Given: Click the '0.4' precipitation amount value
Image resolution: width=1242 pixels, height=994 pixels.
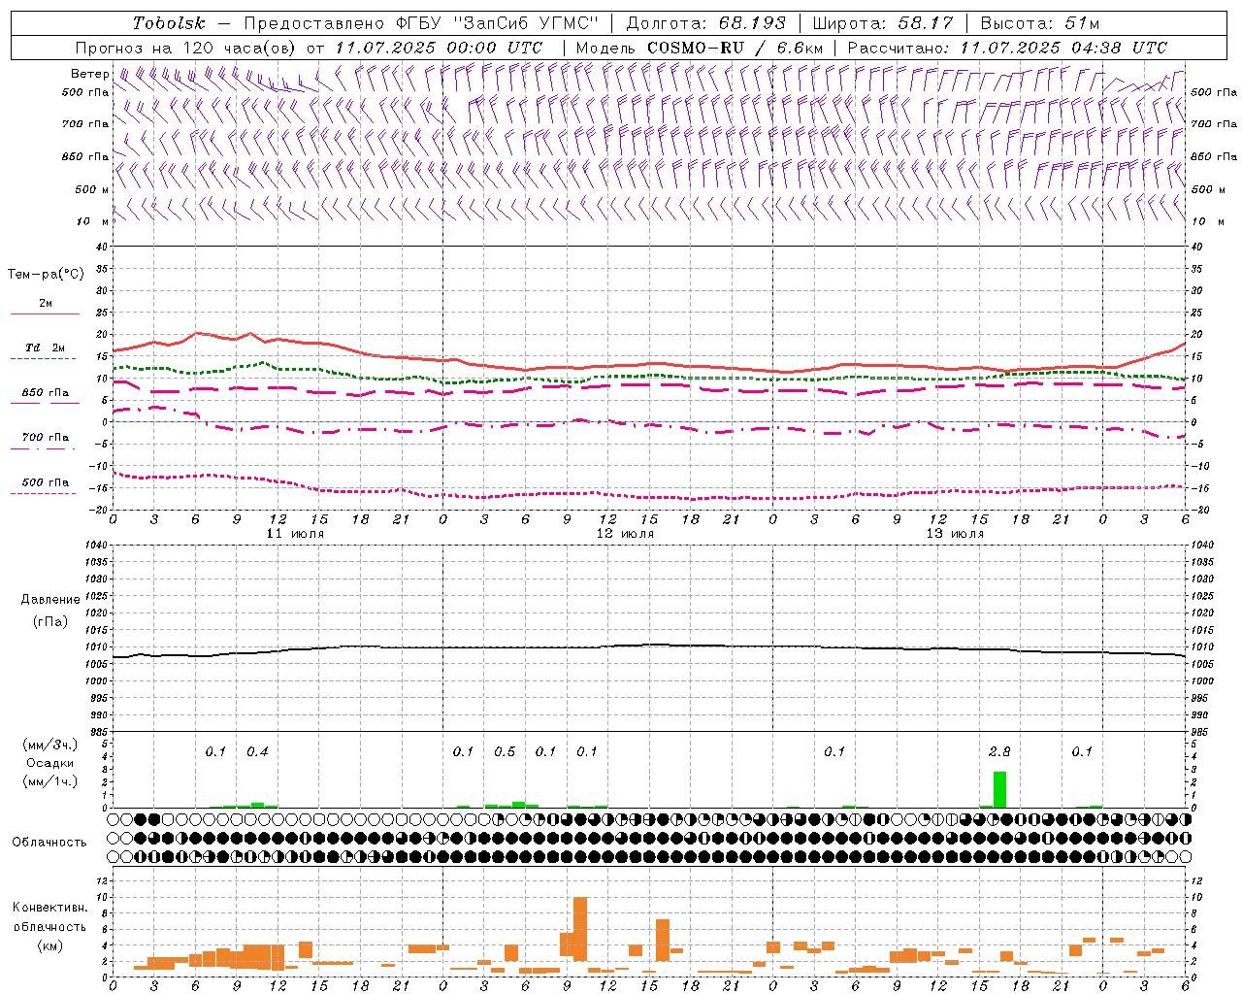Looking at the screenshot, I should point(257,752).
